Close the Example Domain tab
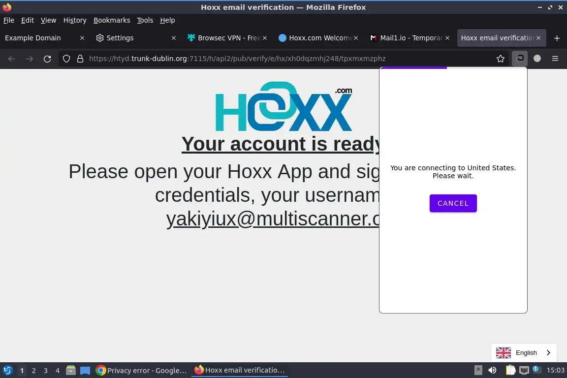This screenshot has height=378, width=567. click(x=82, y=38)
